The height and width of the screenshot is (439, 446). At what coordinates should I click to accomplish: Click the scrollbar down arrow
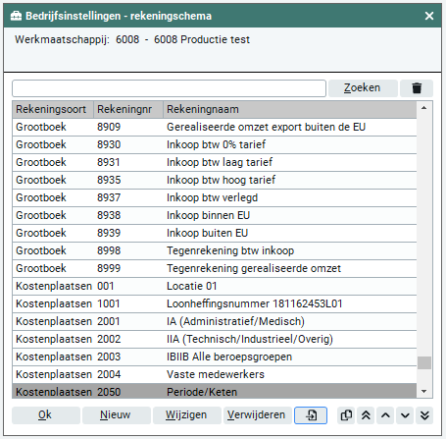(x=424, y=391)
